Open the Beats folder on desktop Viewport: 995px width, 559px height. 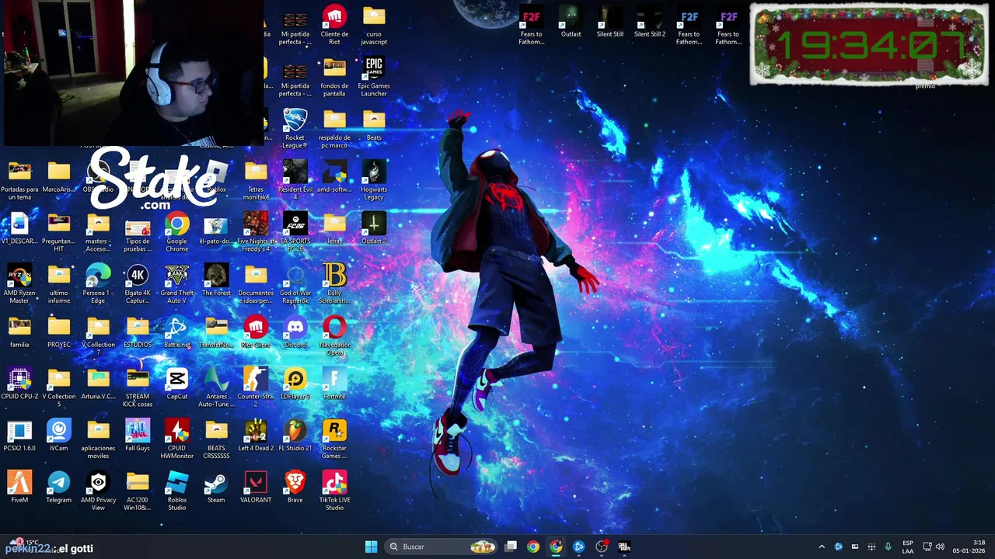374,120
